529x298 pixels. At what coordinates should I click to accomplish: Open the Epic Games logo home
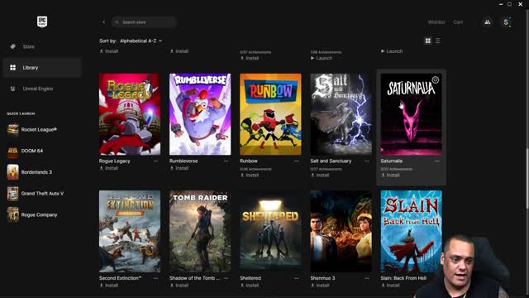[42, 22]
